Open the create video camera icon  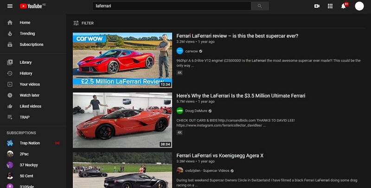pyautogui.click(x=317, y=6)
